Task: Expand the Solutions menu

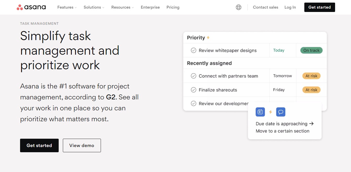Action: (94, 7)
